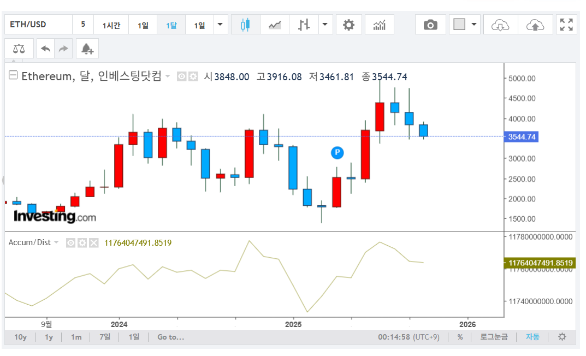This screenshot has width=586, height=356.
Task: Click the blue P marker on chart
Action: [337, 152]
